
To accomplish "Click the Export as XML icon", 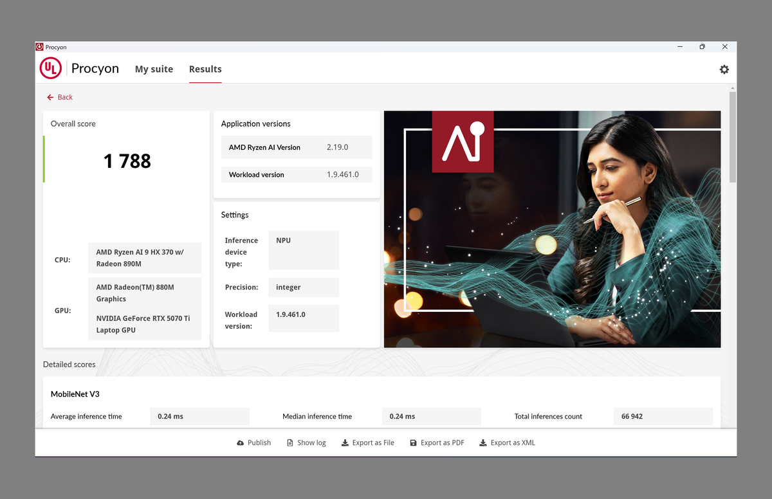I will tap(483, 443).
